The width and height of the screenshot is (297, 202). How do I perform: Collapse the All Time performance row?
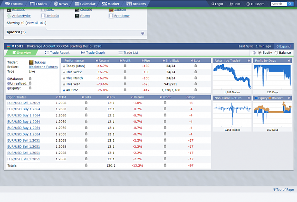[64, 90]
